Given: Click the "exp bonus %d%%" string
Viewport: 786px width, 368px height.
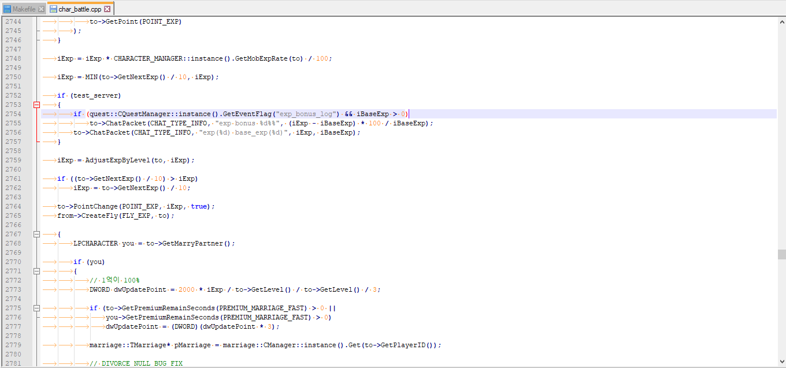Looking at the screenshot, I should tap(248, 123).
